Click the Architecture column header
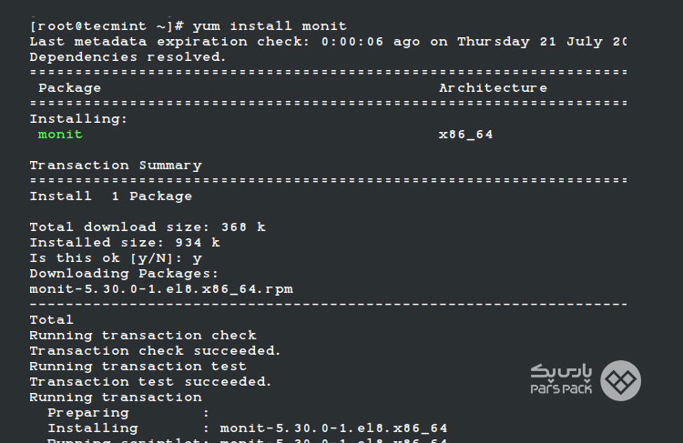Screen dimensions: 683x443 [493, 88]
